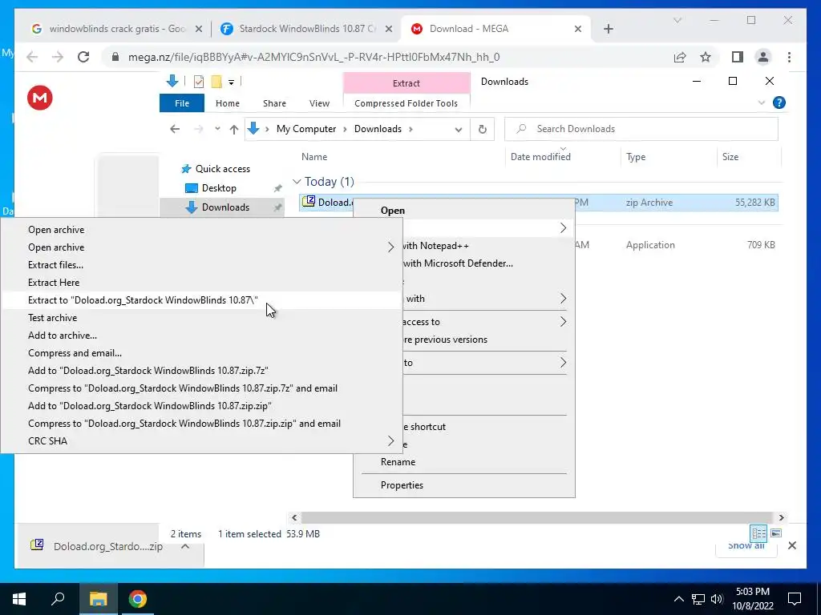This screenshot has height=615, width=821.
Task: Switch to the View ribbon tab
Action: (319, 103)
